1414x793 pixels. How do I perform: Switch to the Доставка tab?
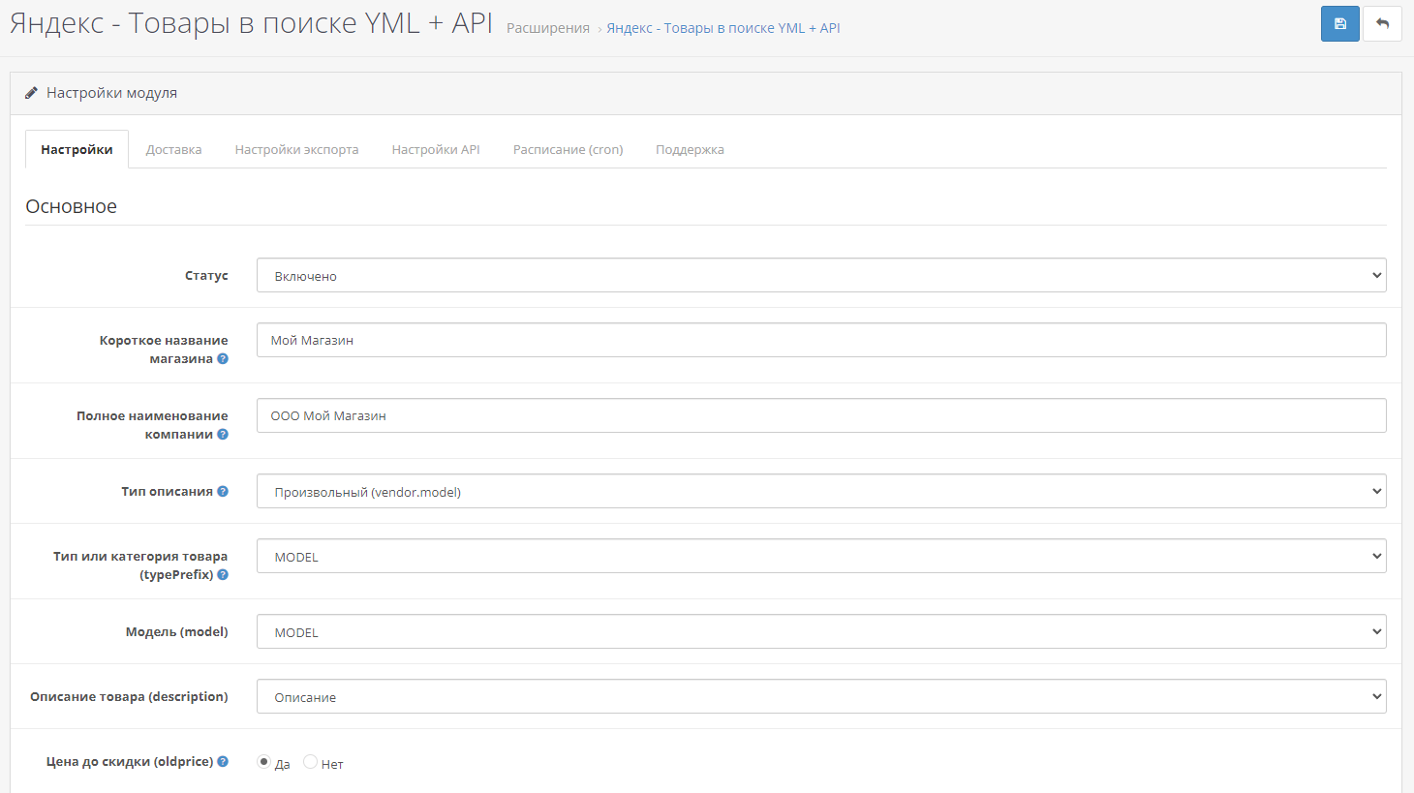pos(174,149)
